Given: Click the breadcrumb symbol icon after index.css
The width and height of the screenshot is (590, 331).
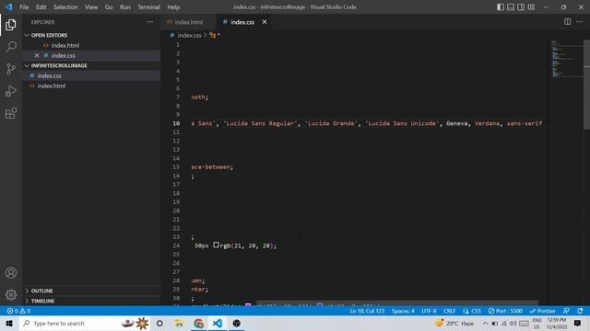Looking at the screenshot, I should click(x=213, y=35).
